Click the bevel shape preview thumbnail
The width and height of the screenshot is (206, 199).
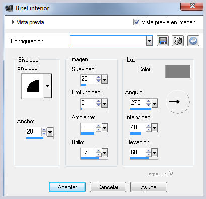(33, 86)
